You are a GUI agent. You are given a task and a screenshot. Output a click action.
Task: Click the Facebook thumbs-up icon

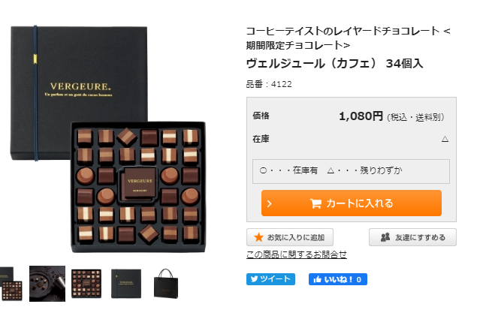(317, 279)
